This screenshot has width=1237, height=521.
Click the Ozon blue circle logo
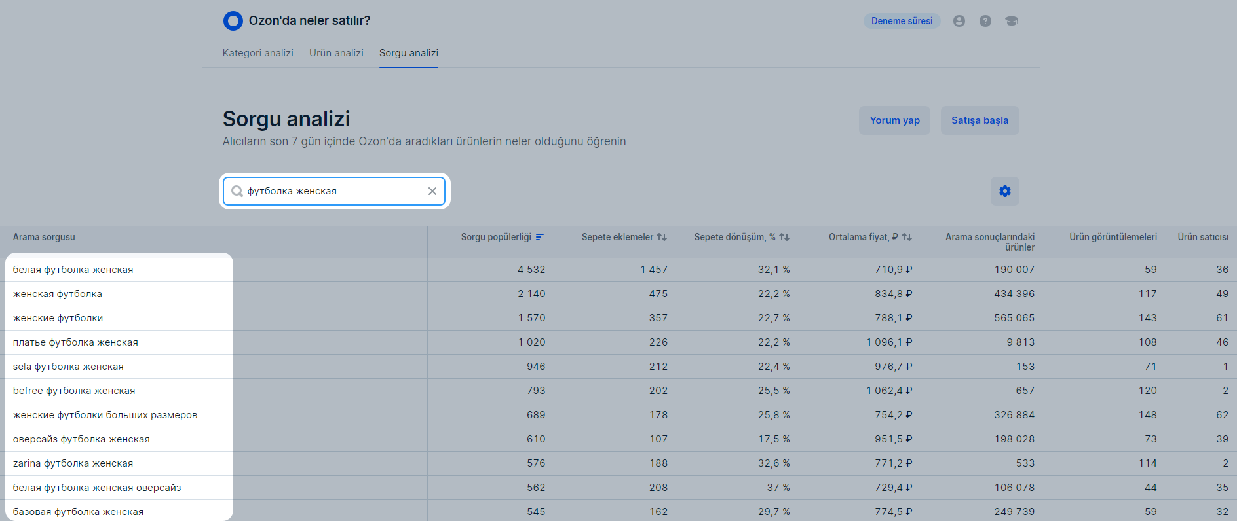point(233,21)
